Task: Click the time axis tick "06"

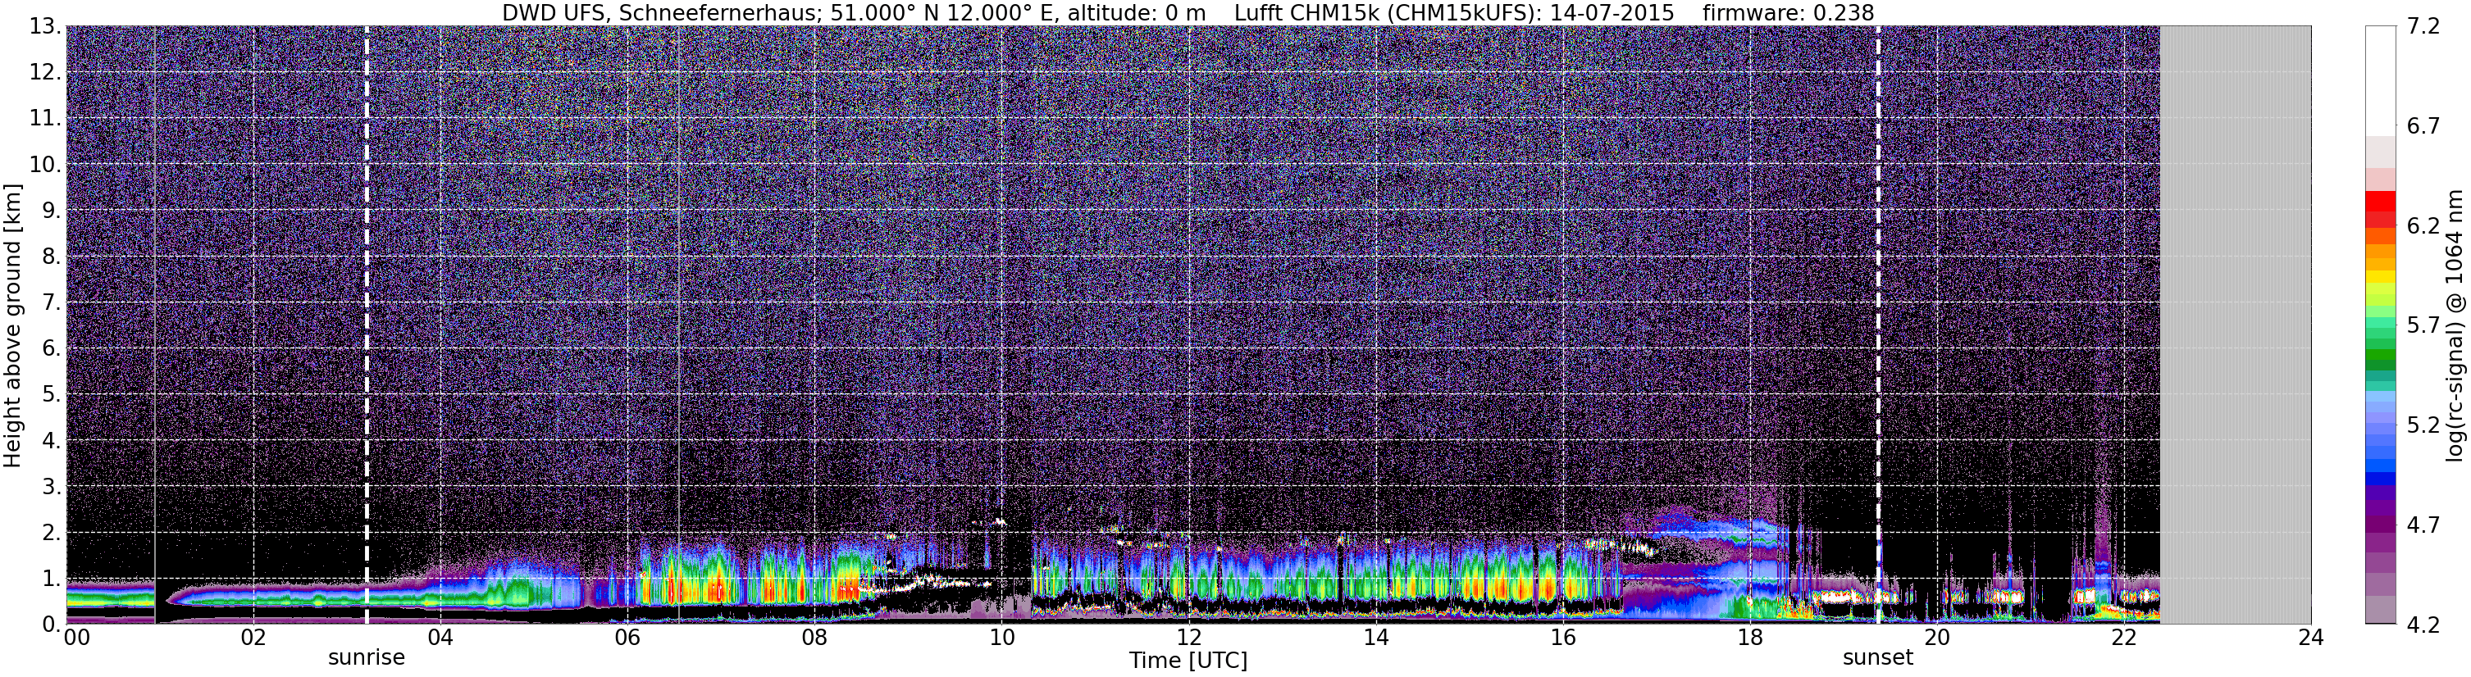Action: coord(627,638)
